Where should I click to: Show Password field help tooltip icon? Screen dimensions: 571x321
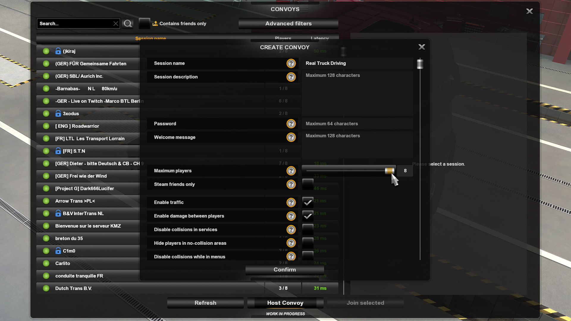point(291,124)
